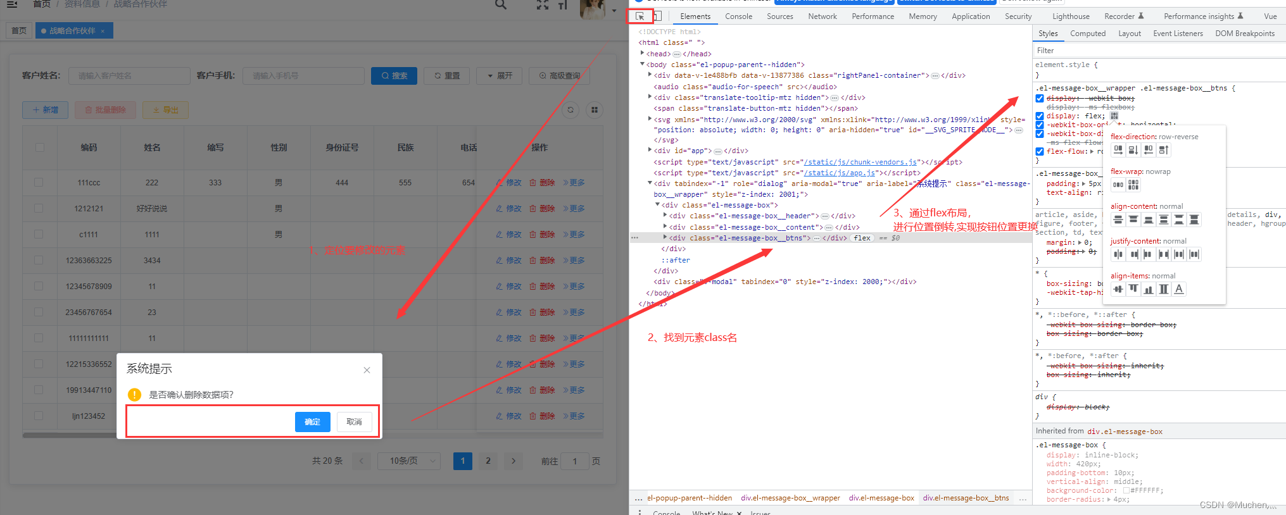The width and height of the screenshot is (1286, 515).
Task: Set justify-content to space-between
Action: pyautogui.click(x=1164, y=254)
